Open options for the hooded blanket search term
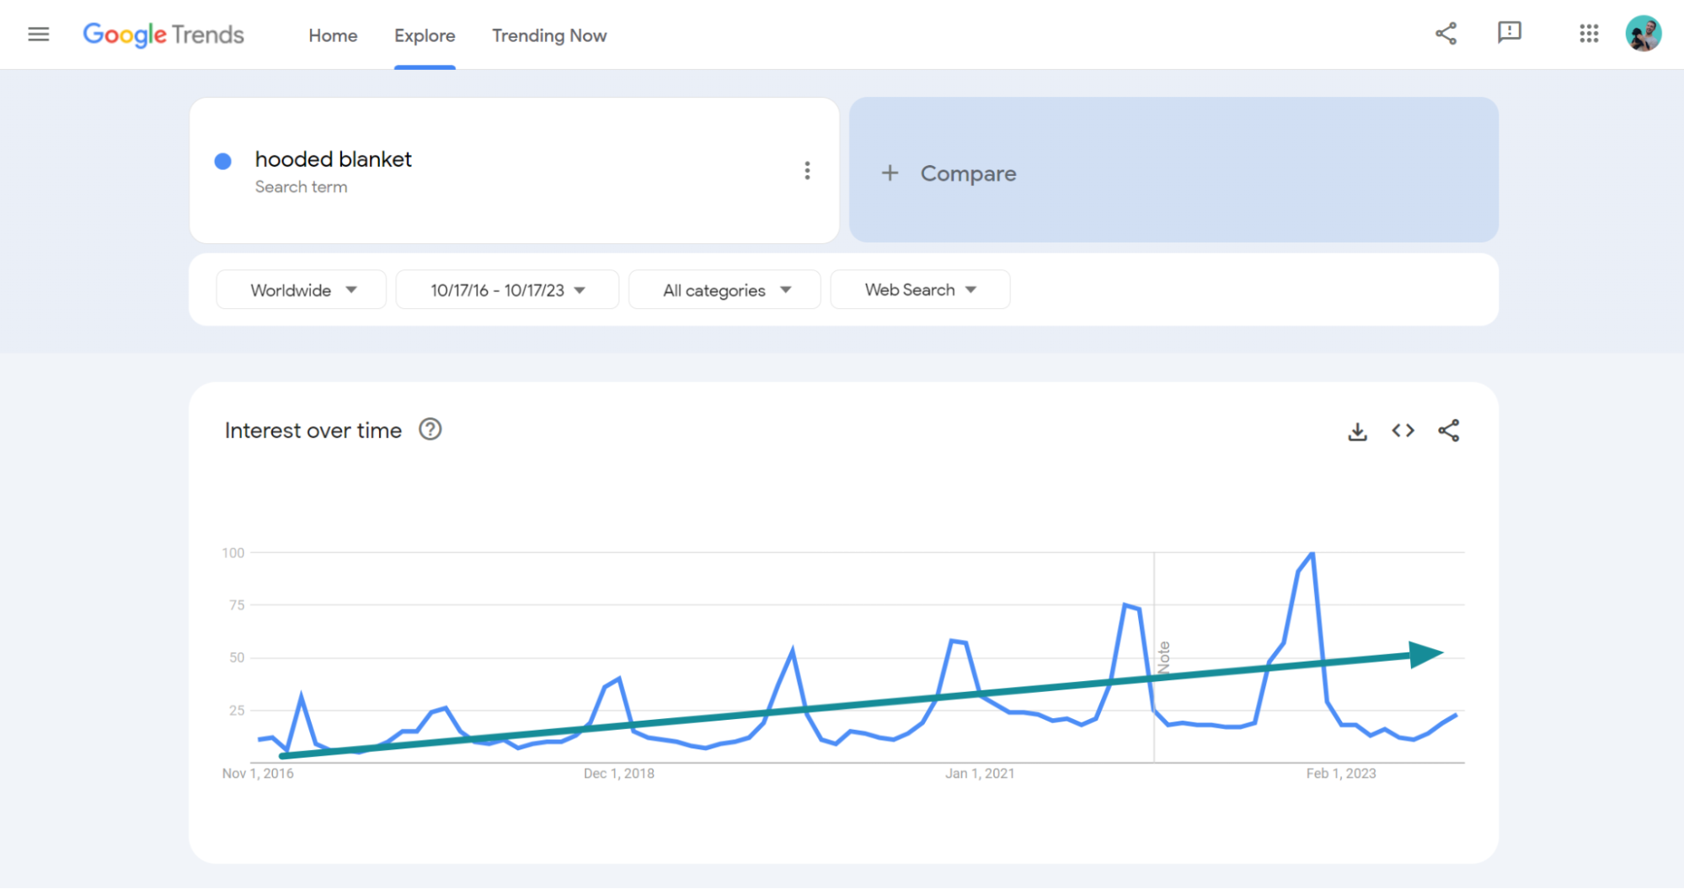This screenshot has height=889, width=1684. pos(807,170)
